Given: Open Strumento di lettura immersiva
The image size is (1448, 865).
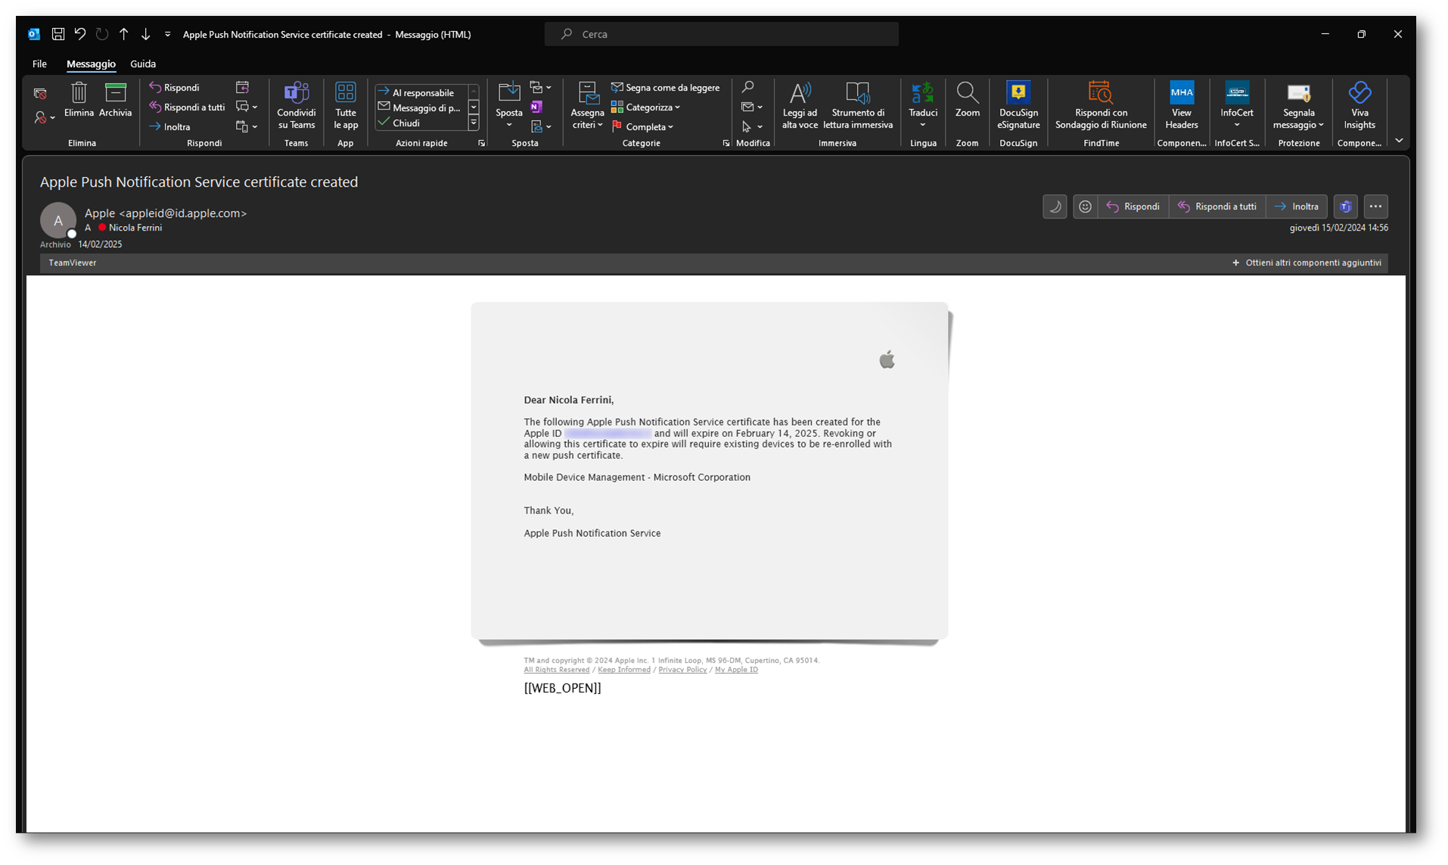Looking at the screenshot, I should (x=858, y=106).
